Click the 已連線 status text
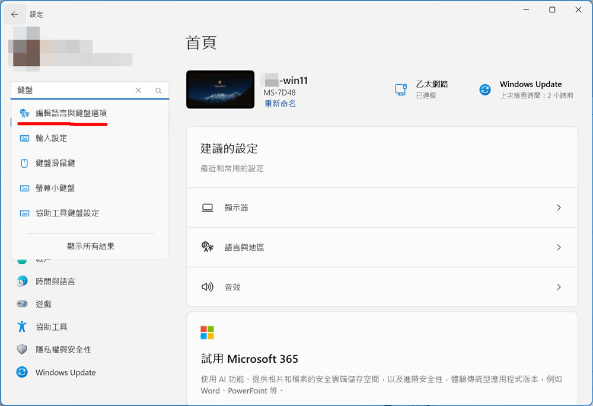 pyautogui.click(x=426, y=95)
